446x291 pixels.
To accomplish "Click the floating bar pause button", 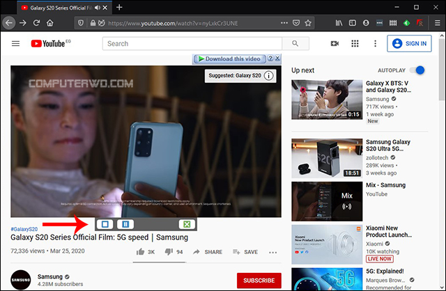I will tap(125, 224).
